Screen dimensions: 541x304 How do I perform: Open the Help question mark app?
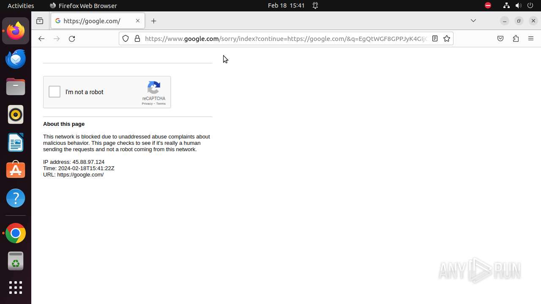(16, 198)
